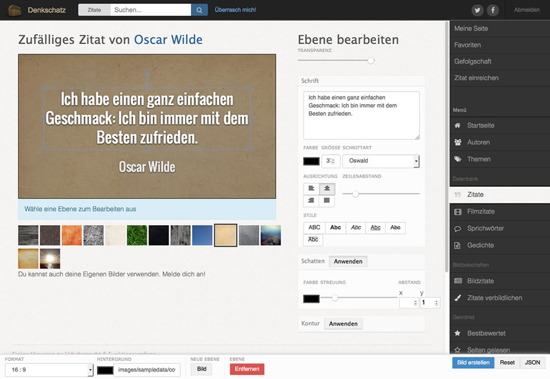
Task: Click the Denkschatz treasure chest logo
Action: pyautogui.click(x=14, y=10)
